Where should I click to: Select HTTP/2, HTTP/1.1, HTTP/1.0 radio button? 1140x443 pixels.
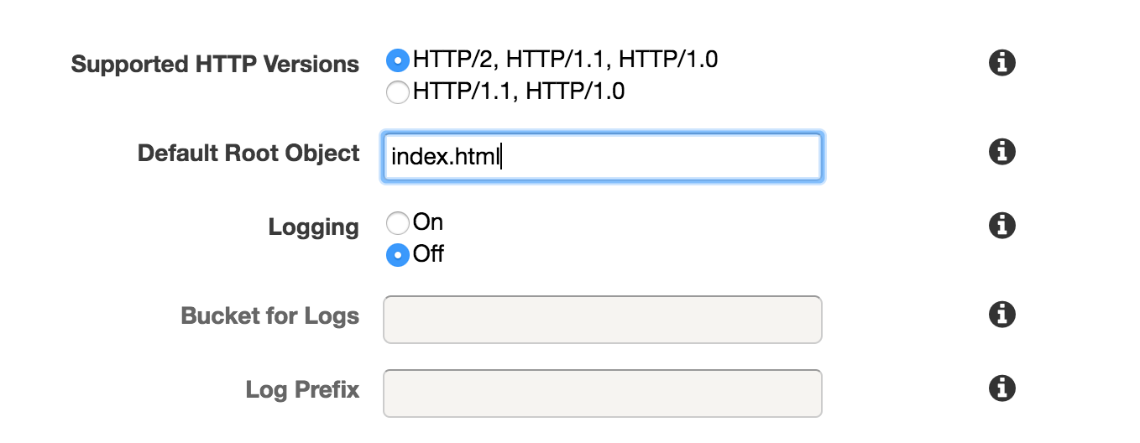[398, 60]
